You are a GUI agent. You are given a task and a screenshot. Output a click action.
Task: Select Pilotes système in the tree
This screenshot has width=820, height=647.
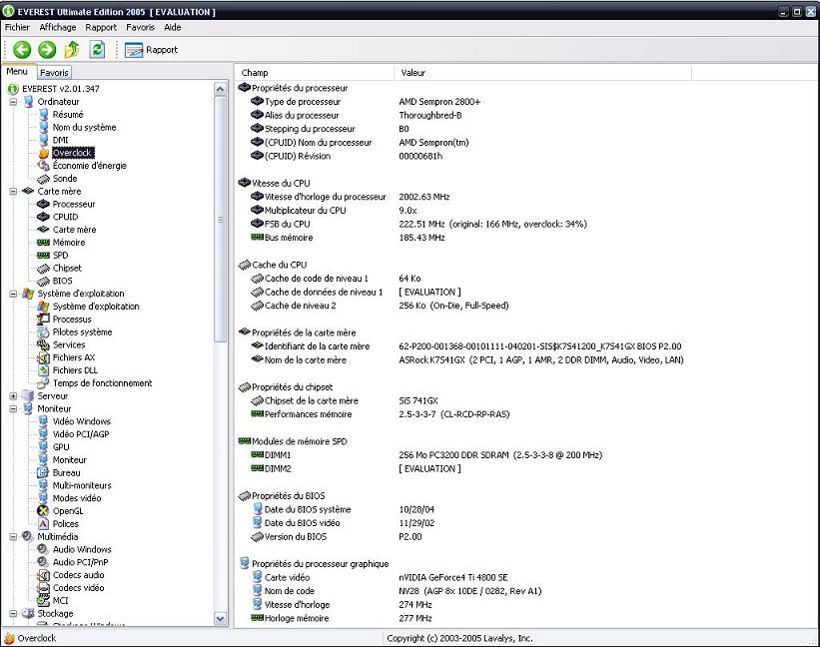point(82,332)
